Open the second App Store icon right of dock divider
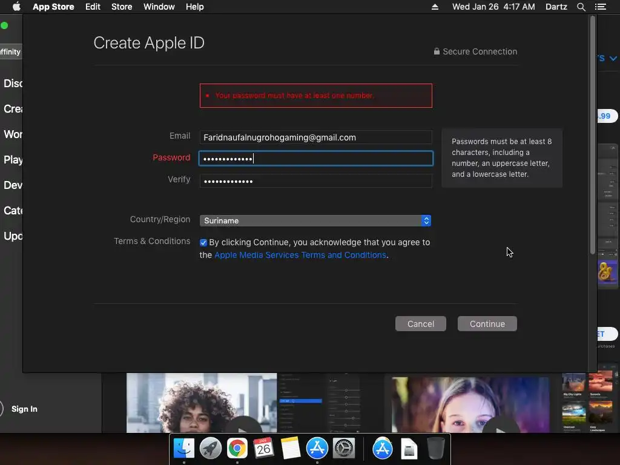Image resolution: width=620 pixels, height=465 pixels. pyautogui.click(x=383, y=449)
